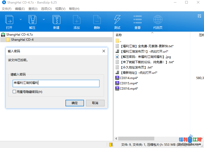Click the password input field

tap(56, 83)
